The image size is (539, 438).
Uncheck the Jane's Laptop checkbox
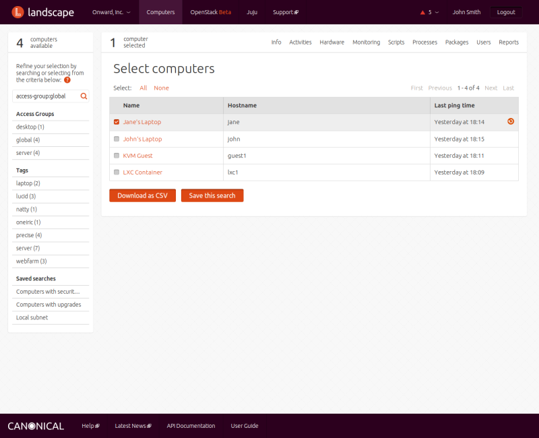117,122
